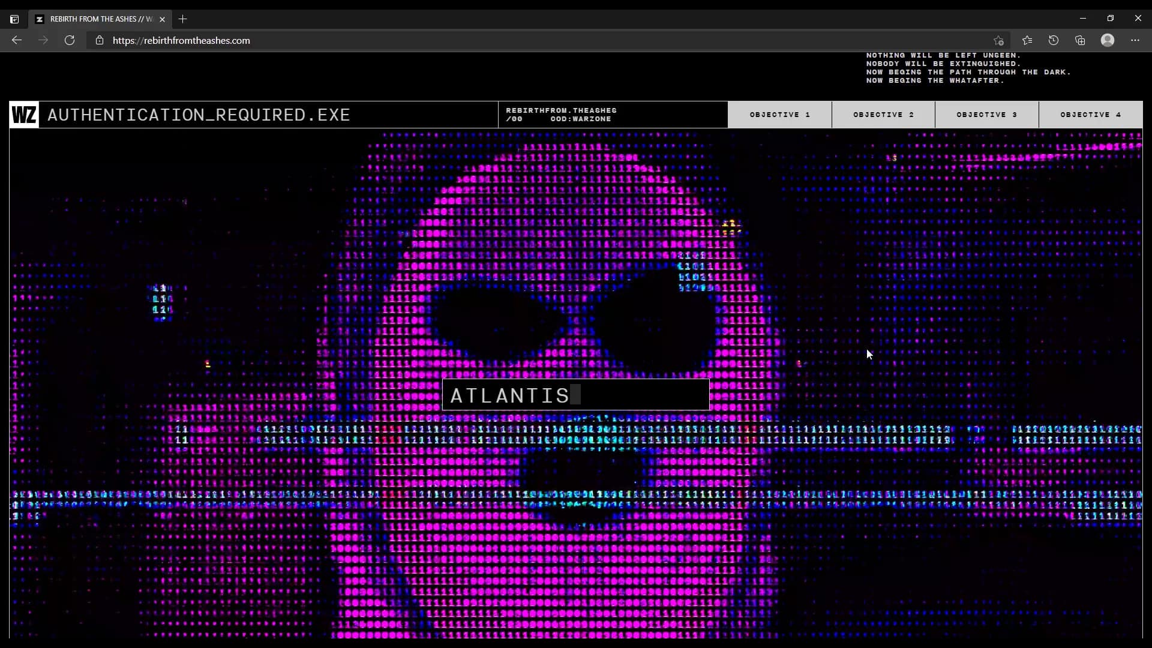Open the browser profile menu
This screenshot has height=648, width=1152.
pyautogui.click(x=1108, y=40)
